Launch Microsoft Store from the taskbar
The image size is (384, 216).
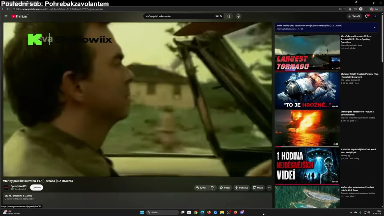point(189,212)
